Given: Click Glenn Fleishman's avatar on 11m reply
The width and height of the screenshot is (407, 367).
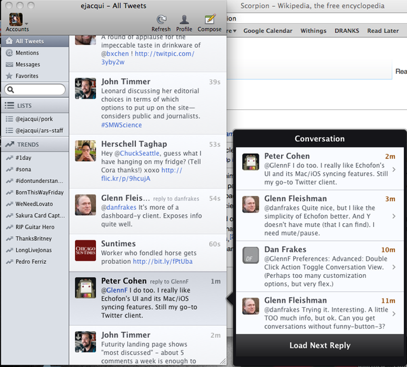Looking at the screenshot, I should click(x=251, y=306).
